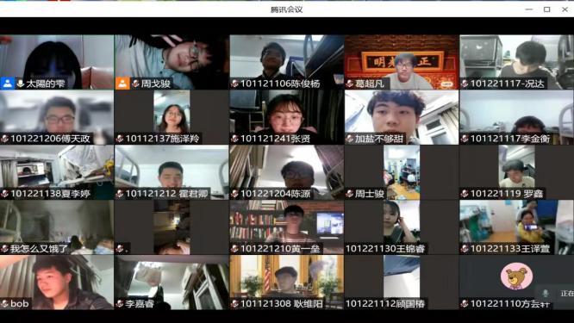Click the orange user badge beside 周戈骏
Image resolution: width=574 pixels, height=323 pixels.
[x=122, y=83]
